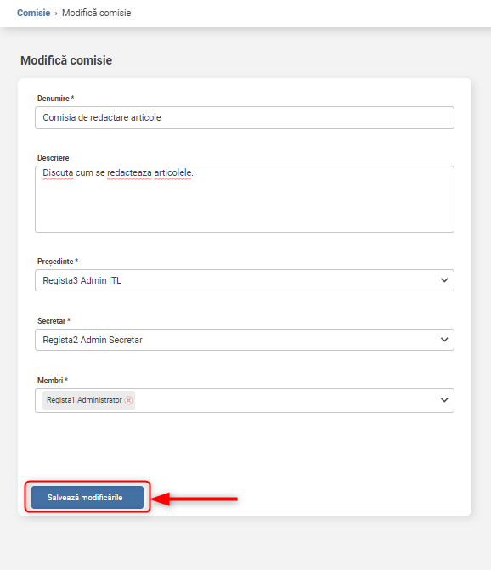This screenshot has height=570, width=491.
Task: Expand the Președinte dropdown arrow
Action: pyautogui.click(x=444, y=280)
